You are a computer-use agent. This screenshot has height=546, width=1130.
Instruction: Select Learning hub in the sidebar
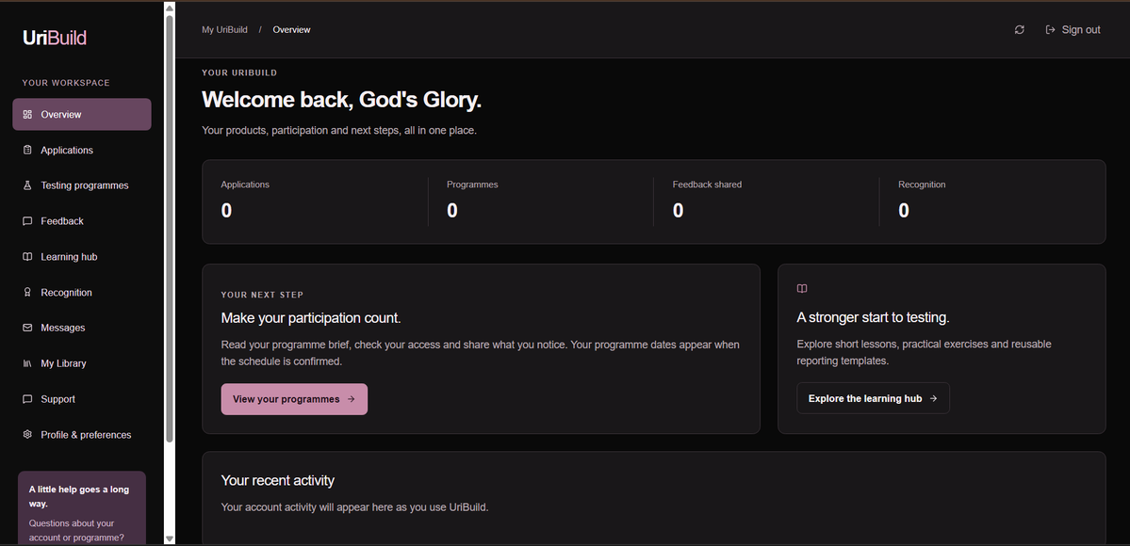coord(81,256)
